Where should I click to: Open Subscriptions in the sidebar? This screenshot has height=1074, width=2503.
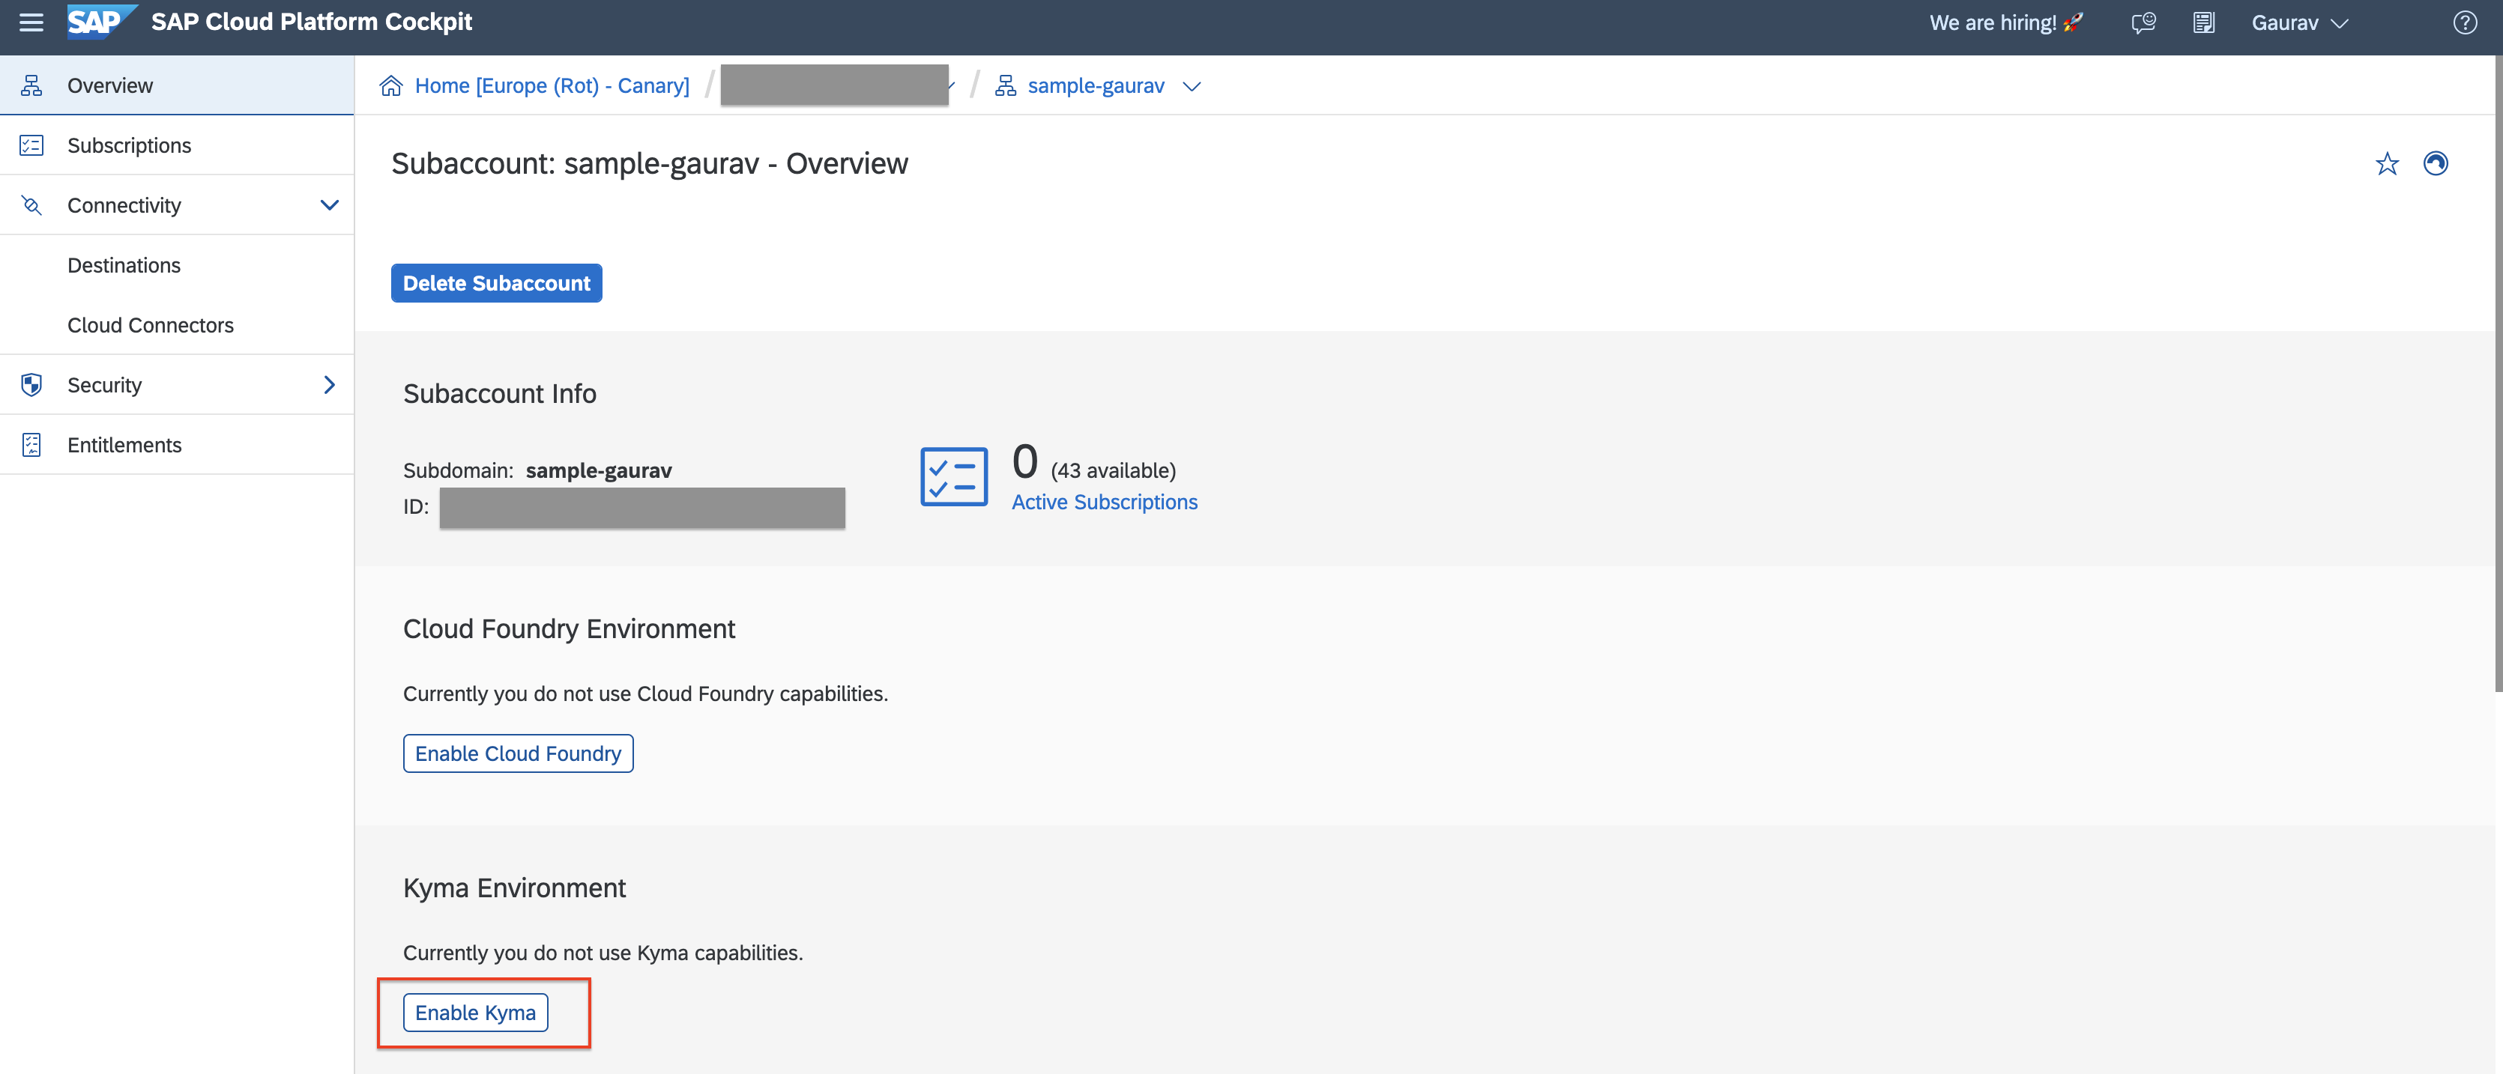(x=129, y=145)
